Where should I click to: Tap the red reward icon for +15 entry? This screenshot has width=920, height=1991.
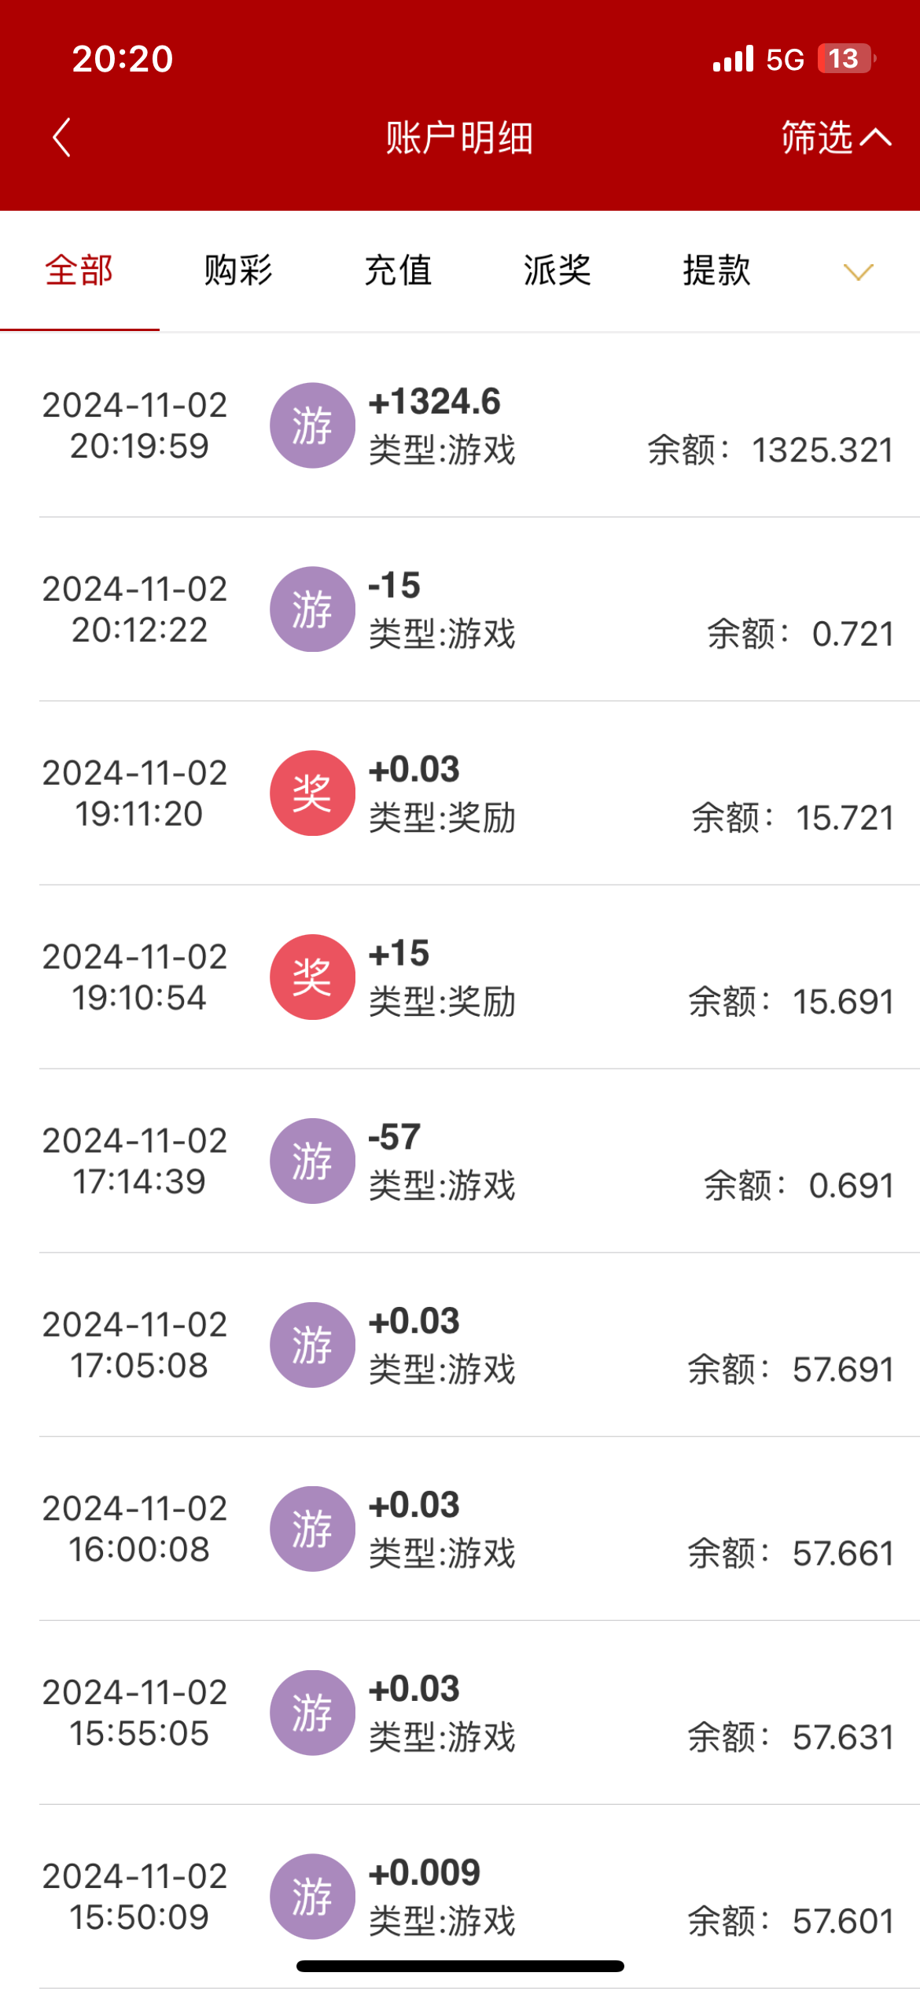tap(312, 977)
